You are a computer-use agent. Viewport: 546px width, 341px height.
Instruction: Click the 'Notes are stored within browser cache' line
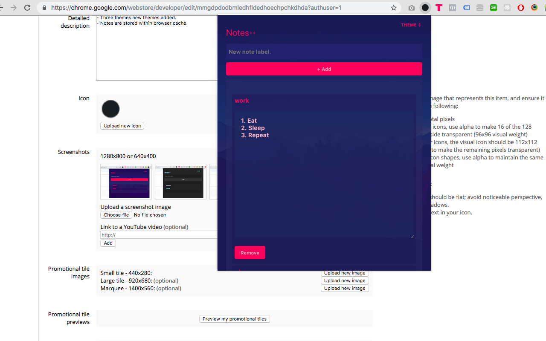point(142,23)
